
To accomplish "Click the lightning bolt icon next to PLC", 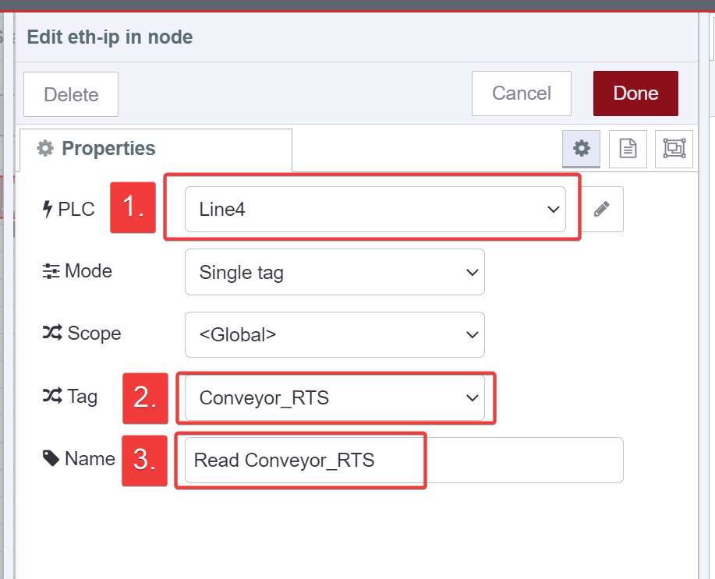I will point(47,208).
